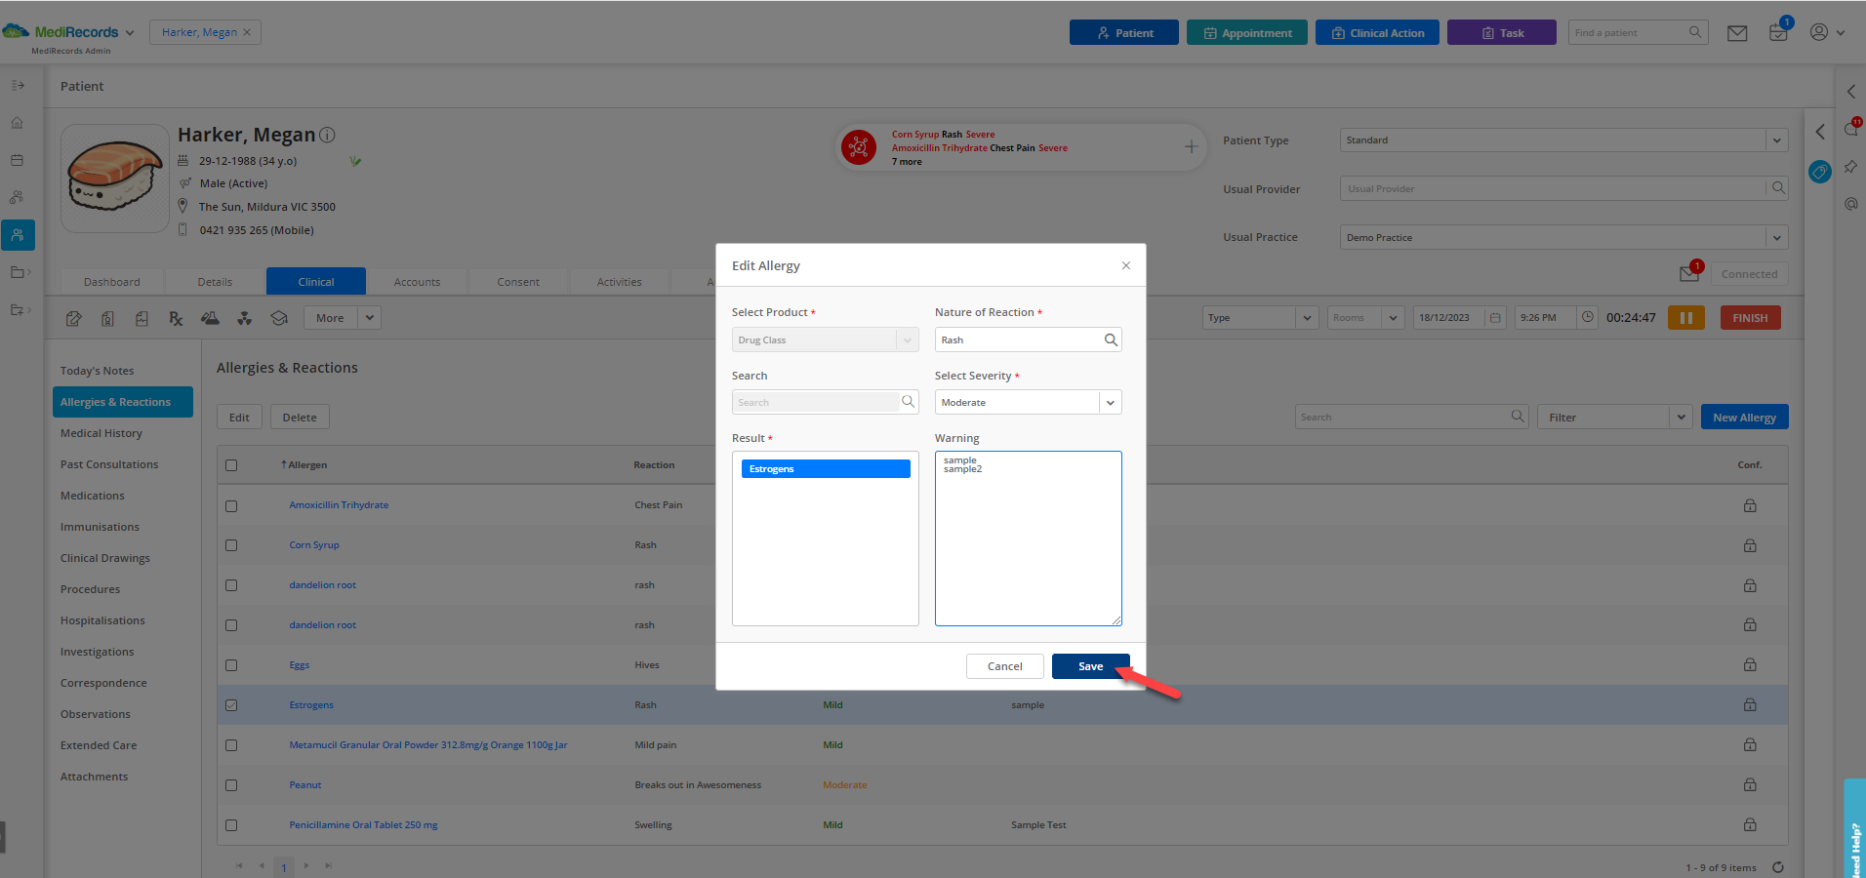Viewport: 1866px width, 878px height.
Task: Check the Corn Syrup row checkbox
Action: click(231, 545)
